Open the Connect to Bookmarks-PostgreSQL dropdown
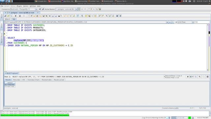This screenshot has height=119, width=211. click(x=36, y=9)
